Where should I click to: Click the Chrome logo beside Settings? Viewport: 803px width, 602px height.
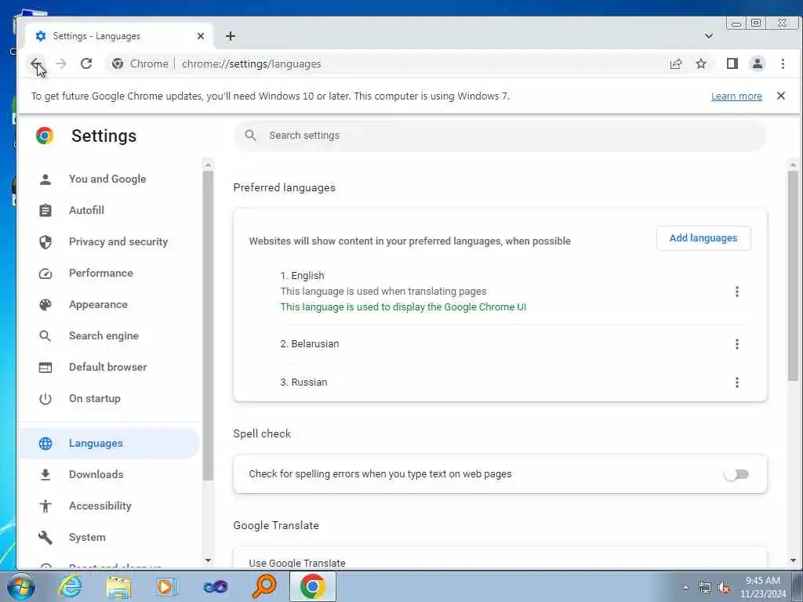pos(45,136)
